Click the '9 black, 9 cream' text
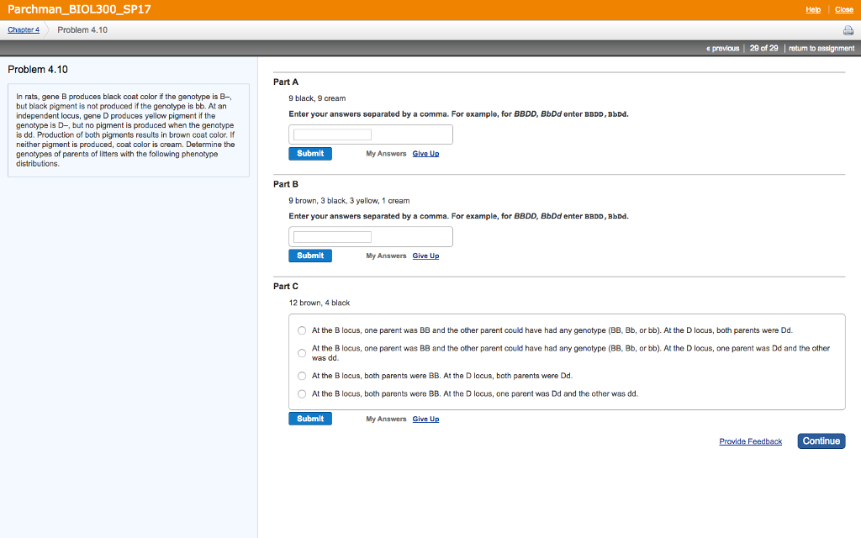The height and width of the screenshot is (538, 861). coord(317,98)
